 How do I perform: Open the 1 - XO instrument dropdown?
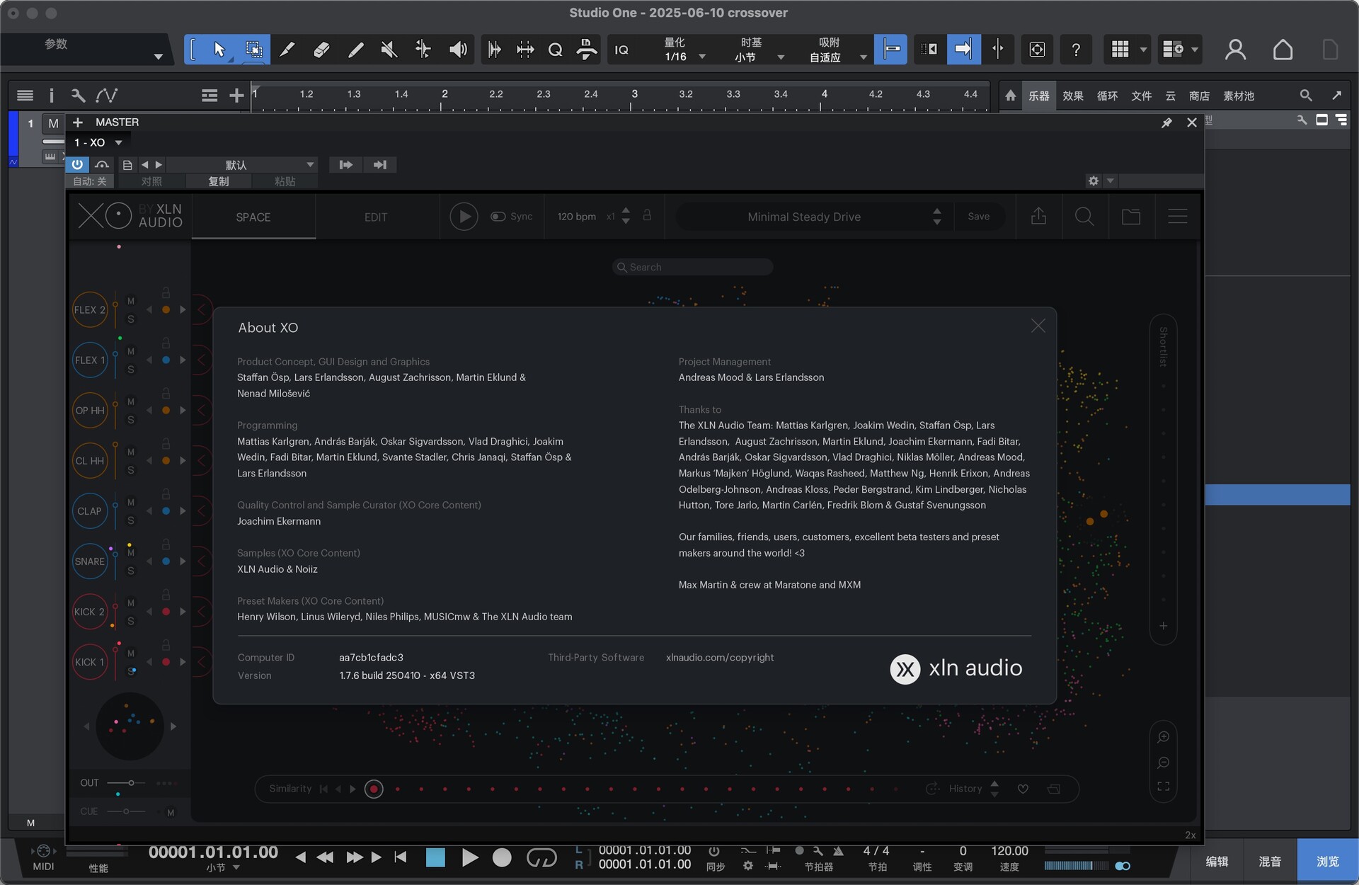point(98,142)
